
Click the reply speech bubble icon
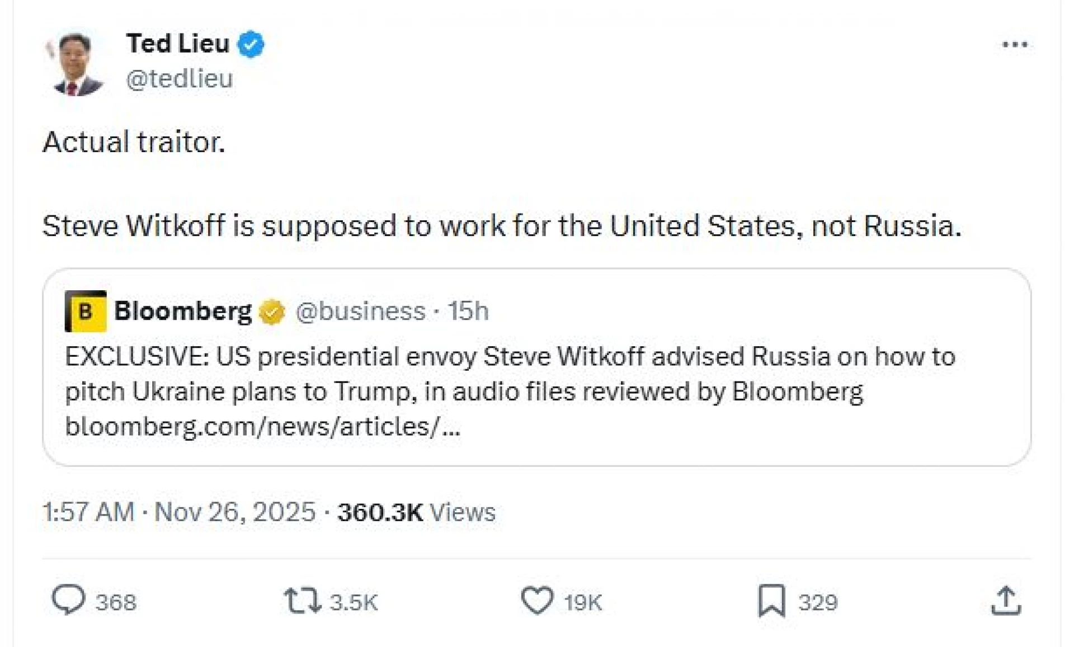68,600
